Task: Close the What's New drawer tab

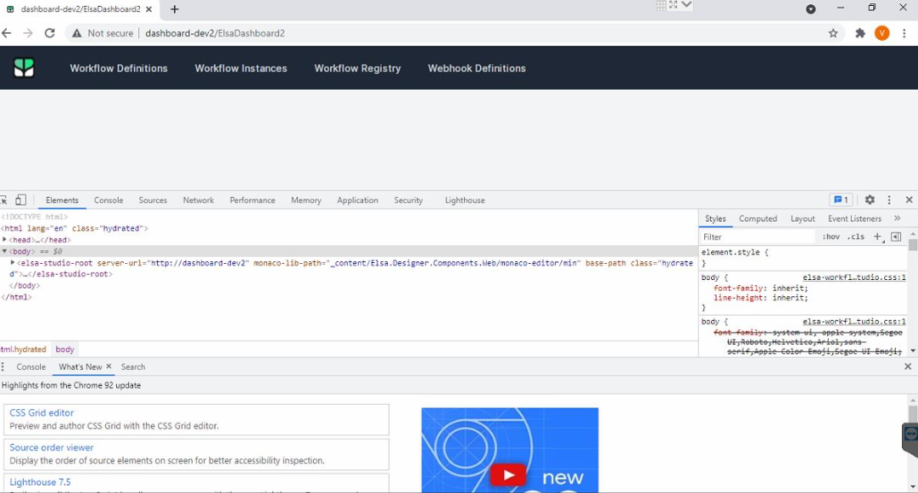Action: 109,367
